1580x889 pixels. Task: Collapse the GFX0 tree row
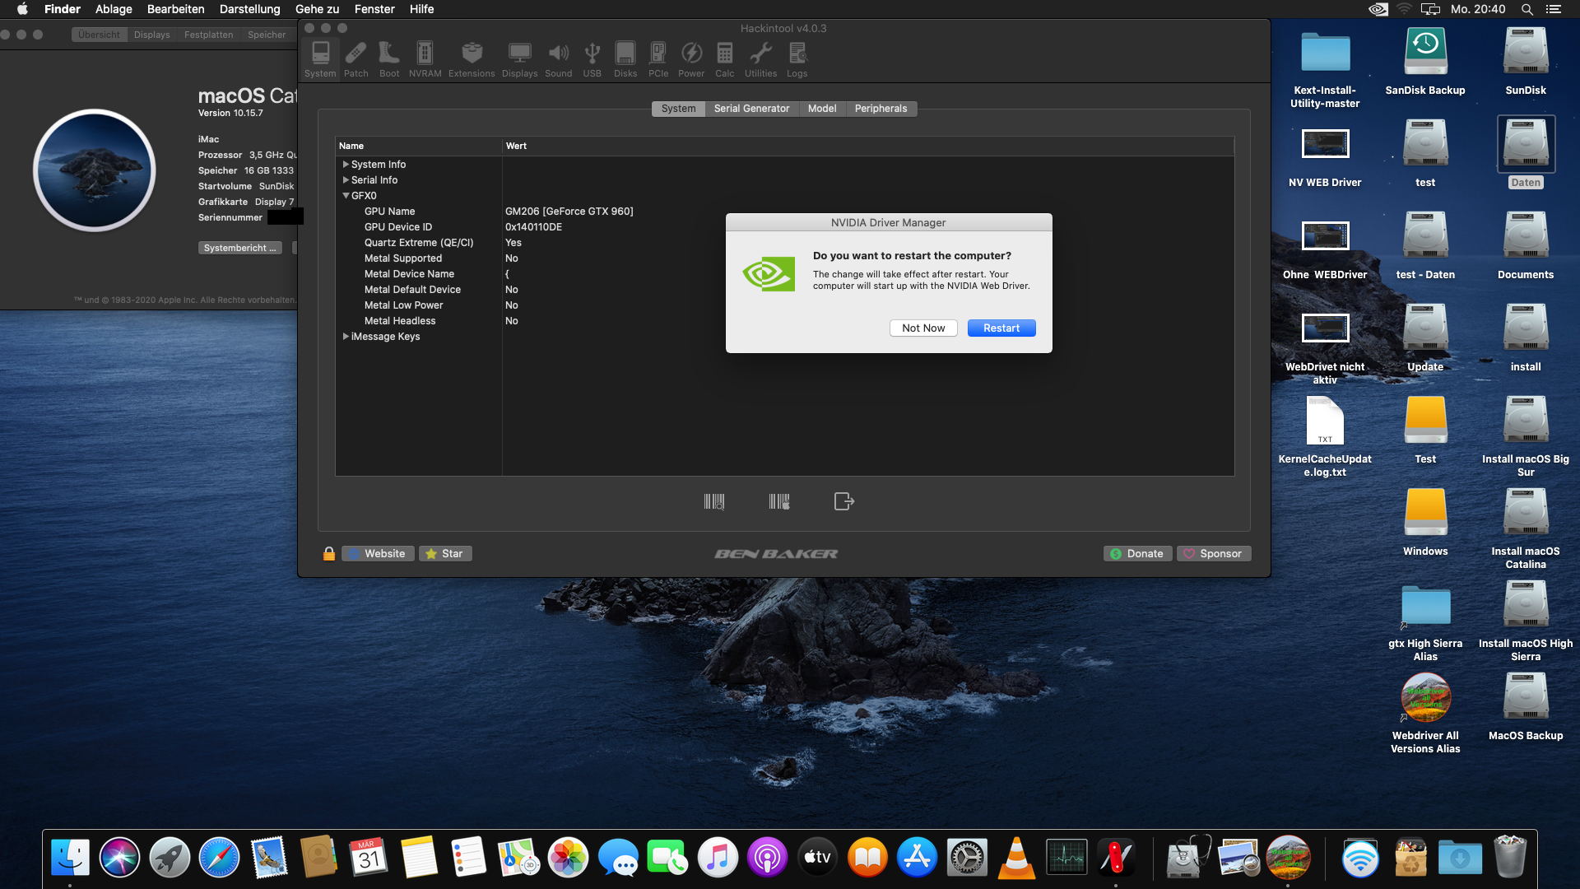(x=346, y=196)
